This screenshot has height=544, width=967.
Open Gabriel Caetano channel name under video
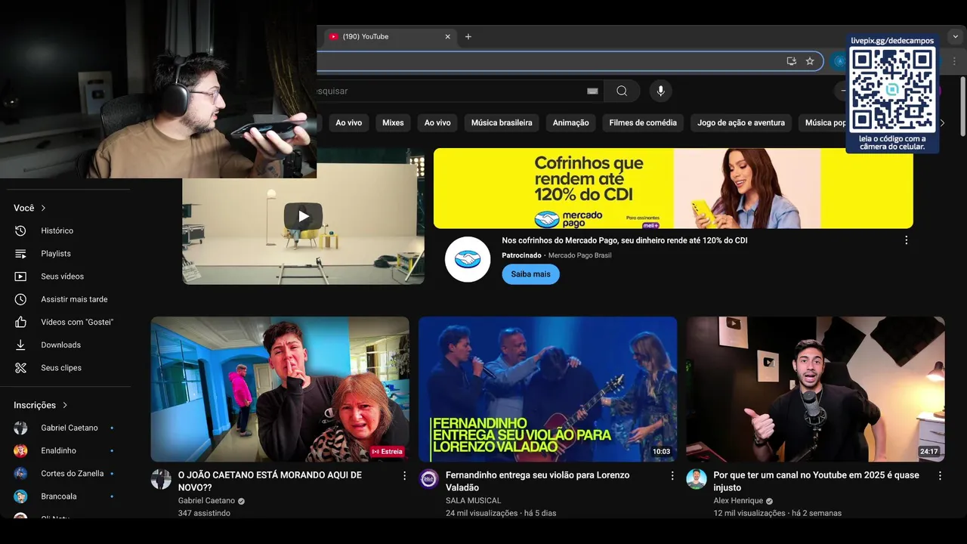tap(206, 500)
